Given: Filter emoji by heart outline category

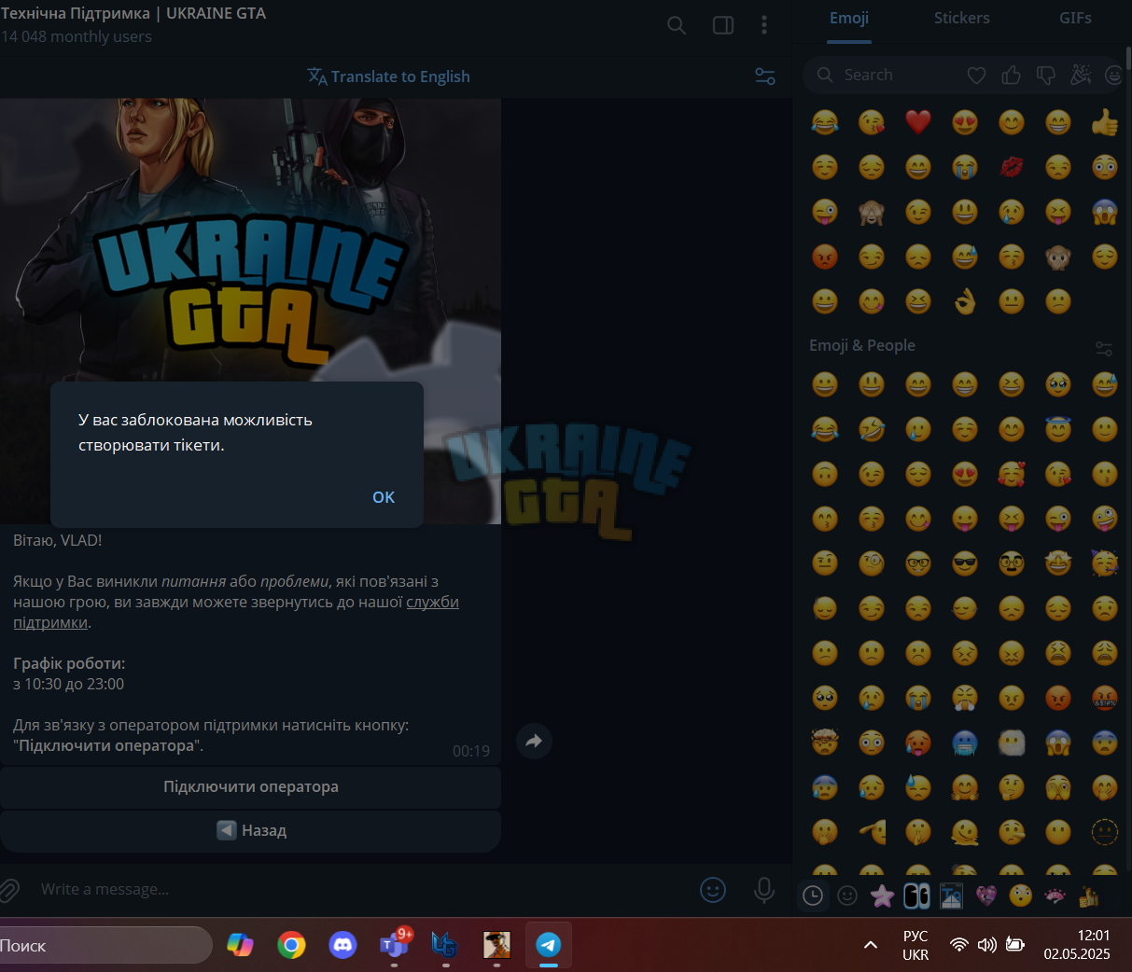Looking at the screenshot, I should pos(976,76).
